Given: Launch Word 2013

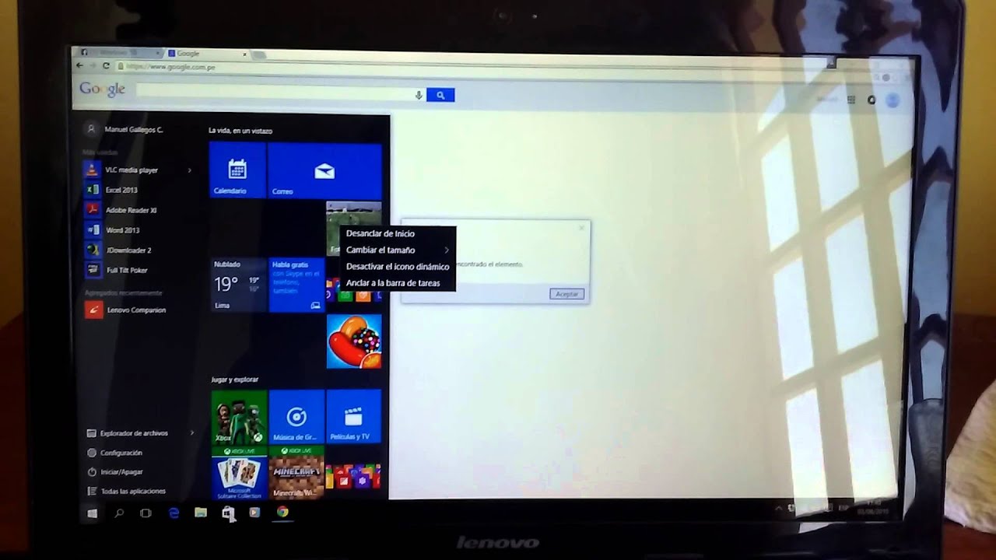Looking at the screenshot, I should pyautogui.click(x=122, y=230).
